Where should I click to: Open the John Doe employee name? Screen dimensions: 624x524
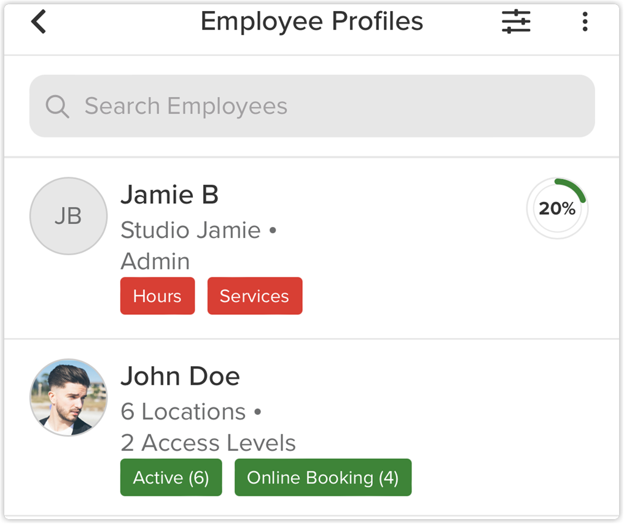pos(180,376)
